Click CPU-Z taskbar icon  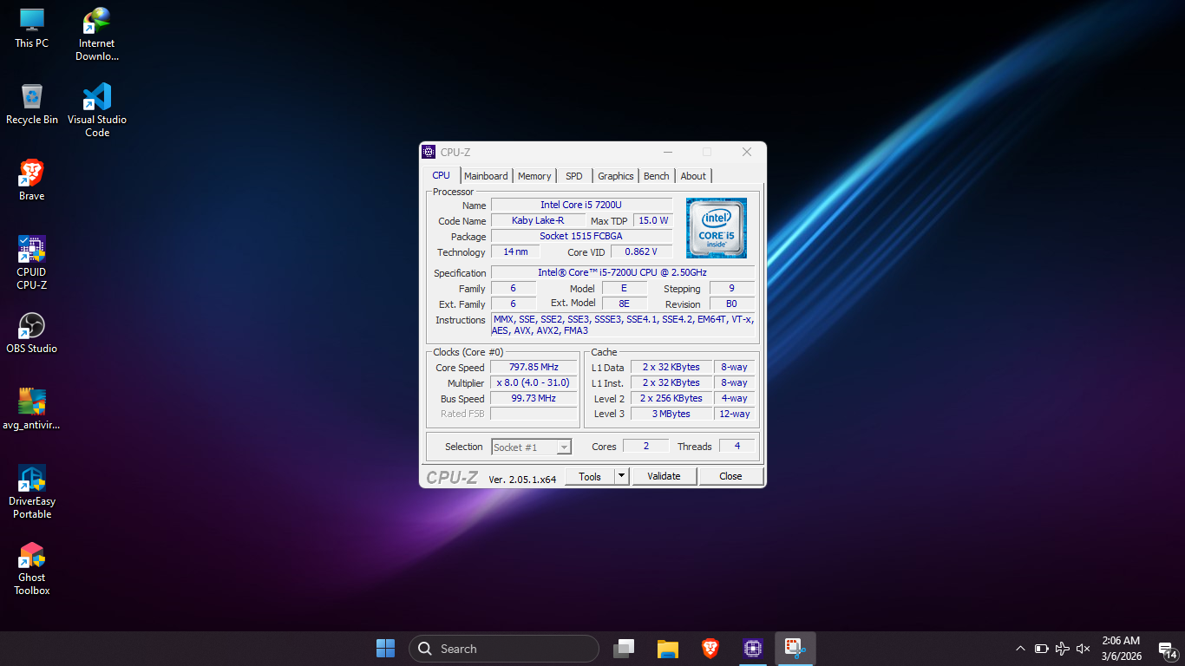[x=752, y=648]
